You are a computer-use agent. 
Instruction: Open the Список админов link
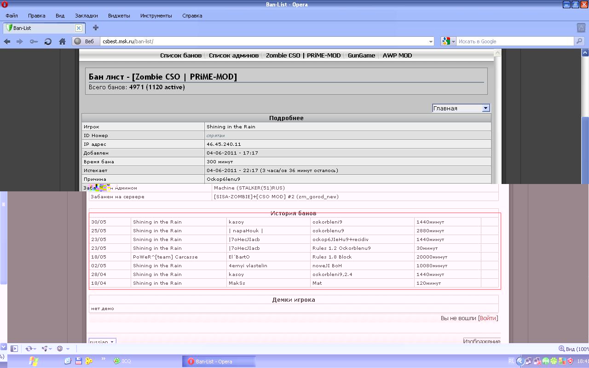coord(234,55)
